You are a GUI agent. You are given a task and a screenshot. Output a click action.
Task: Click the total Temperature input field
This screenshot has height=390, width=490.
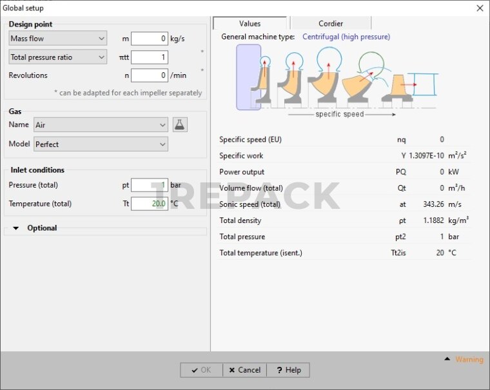(x=149, y=204)
